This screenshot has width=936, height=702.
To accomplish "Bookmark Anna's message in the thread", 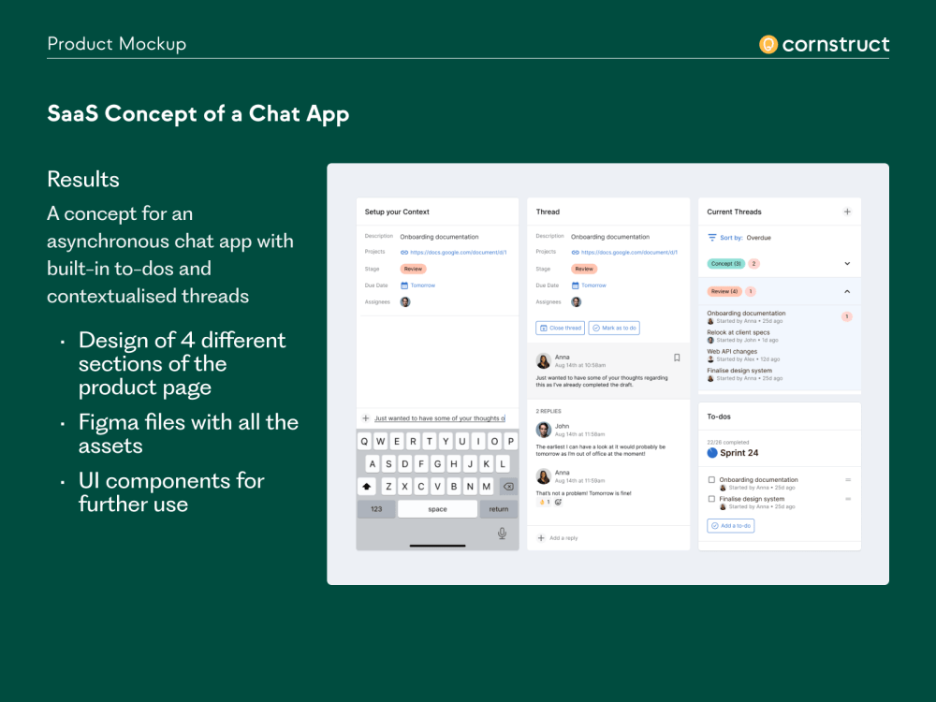I will [677, 358].
